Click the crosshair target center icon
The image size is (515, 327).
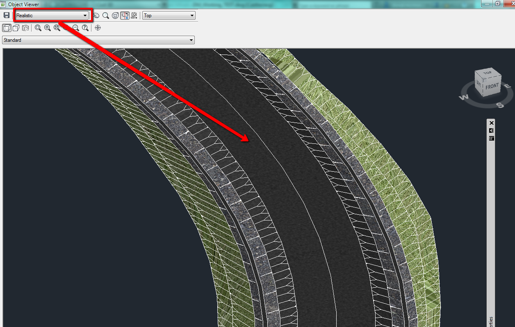[x=98, y=28]
